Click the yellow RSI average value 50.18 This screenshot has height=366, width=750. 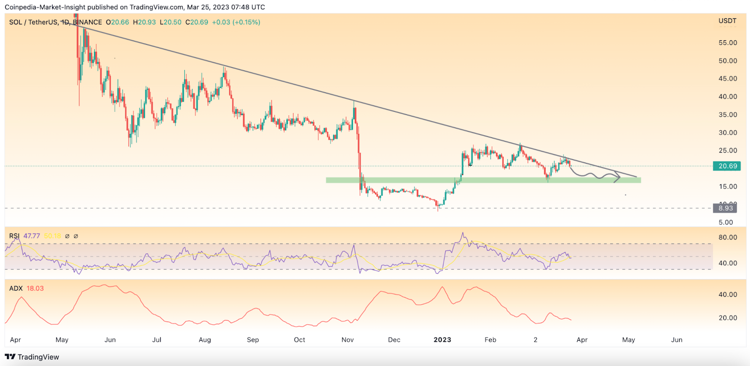click(52, 236)
